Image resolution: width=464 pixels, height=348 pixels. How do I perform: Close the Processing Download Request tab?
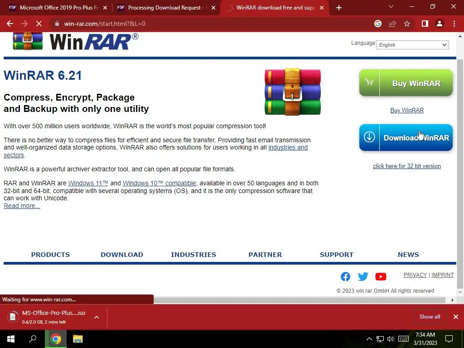(213, 8)
